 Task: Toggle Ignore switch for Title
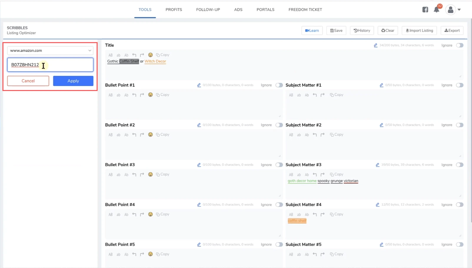(x=459, y=45)
